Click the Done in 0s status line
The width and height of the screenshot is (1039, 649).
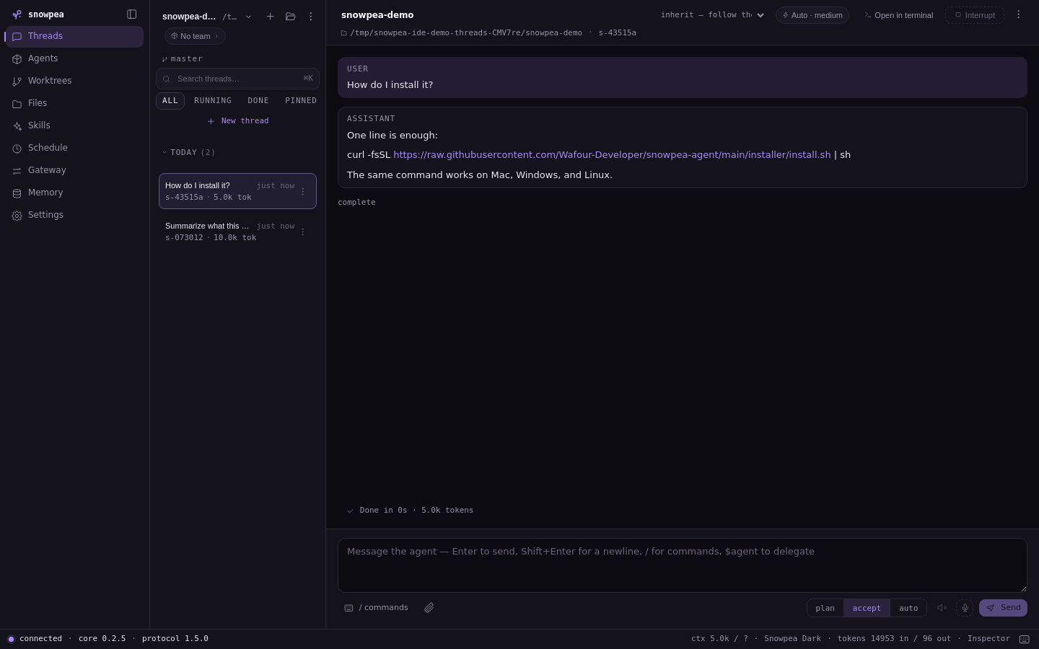coord(410,511)
